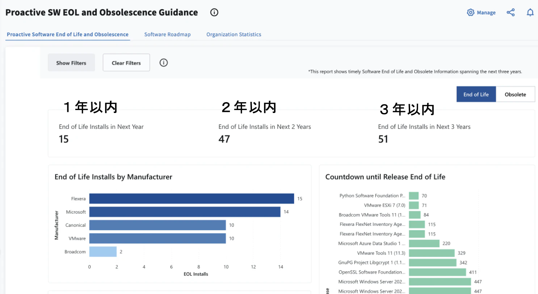This screenshot has height=294, width=538.
Task: Select the VMware Tools 11 (11.3) countdown bar
Action: tap(432, 253)
